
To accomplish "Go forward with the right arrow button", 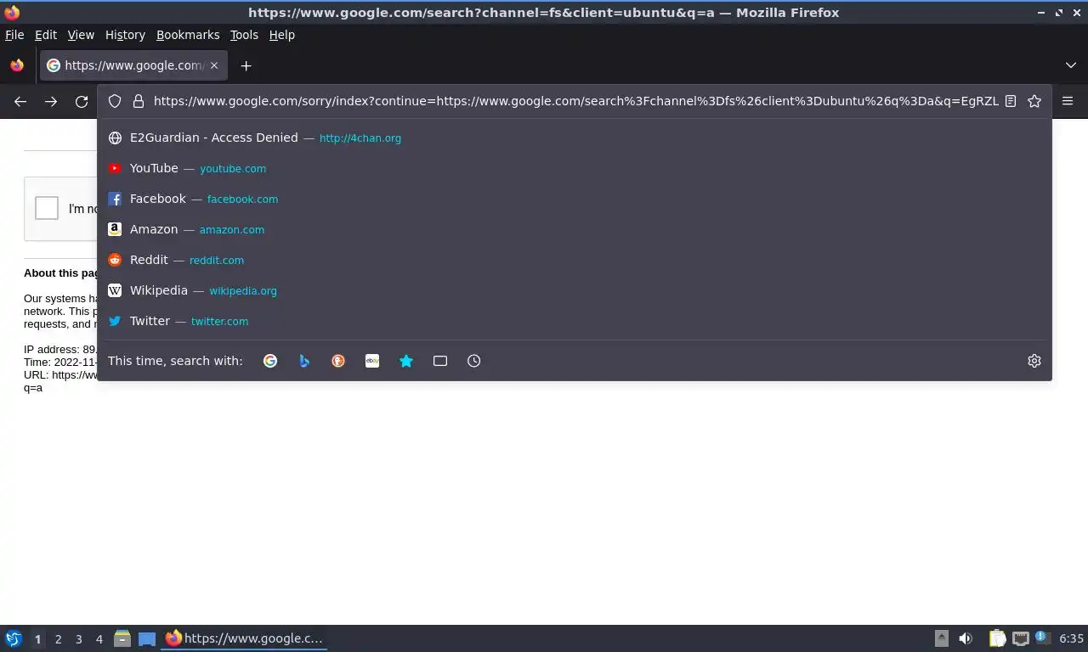I will (51, 101).
